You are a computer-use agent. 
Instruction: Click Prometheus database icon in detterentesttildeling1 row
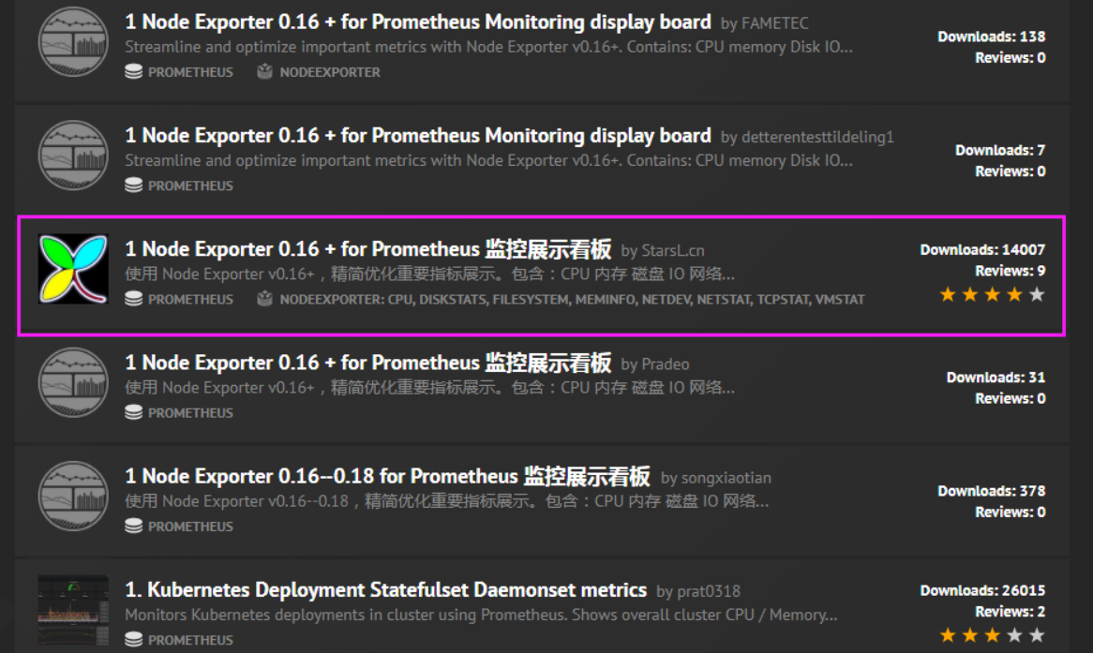134,186
